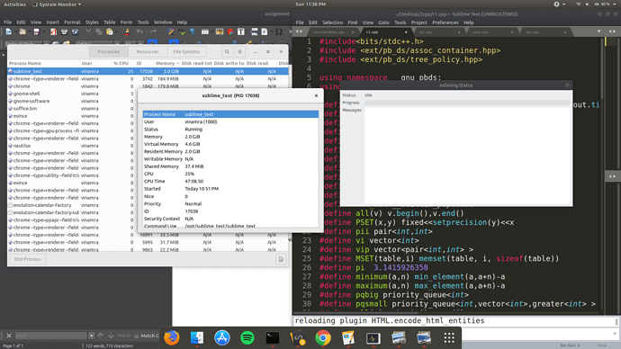Image resolution: width=621 pixels, height=349 pixels.
Task: Close the find bar in LibreOffice
Action: point(9,336)
